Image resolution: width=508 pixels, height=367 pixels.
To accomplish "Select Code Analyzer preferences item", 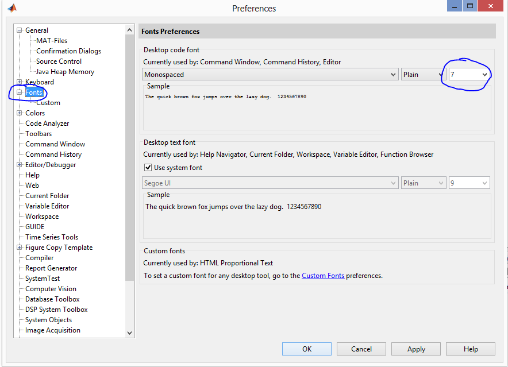I will tap(47, 123).
